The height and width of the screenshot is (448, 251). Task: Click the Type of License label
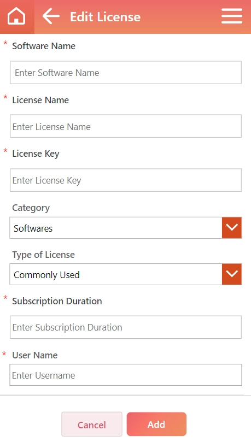pos(43,255)
